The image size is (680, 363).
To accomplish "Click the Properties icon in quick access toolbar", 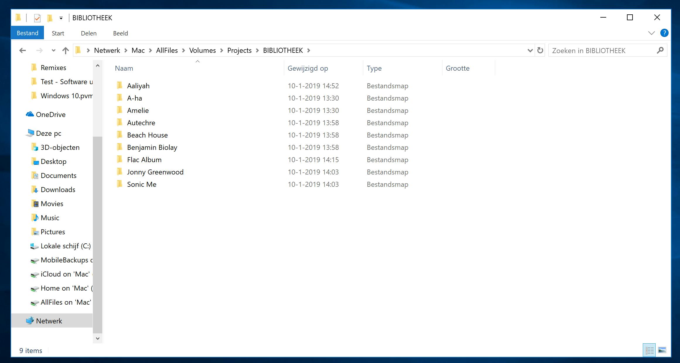I will [37, 18].
